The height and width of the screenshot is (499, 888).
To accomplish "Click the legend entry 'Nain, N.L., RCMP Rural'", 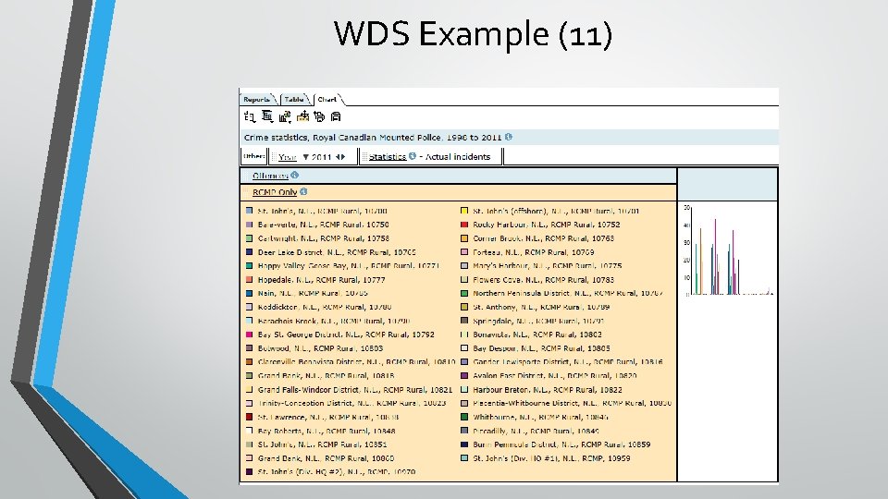I will coord(313,293).
